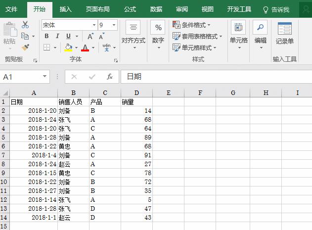Select column D header
The height and width of the screenshot is (230, 312).
click(136, 93)
